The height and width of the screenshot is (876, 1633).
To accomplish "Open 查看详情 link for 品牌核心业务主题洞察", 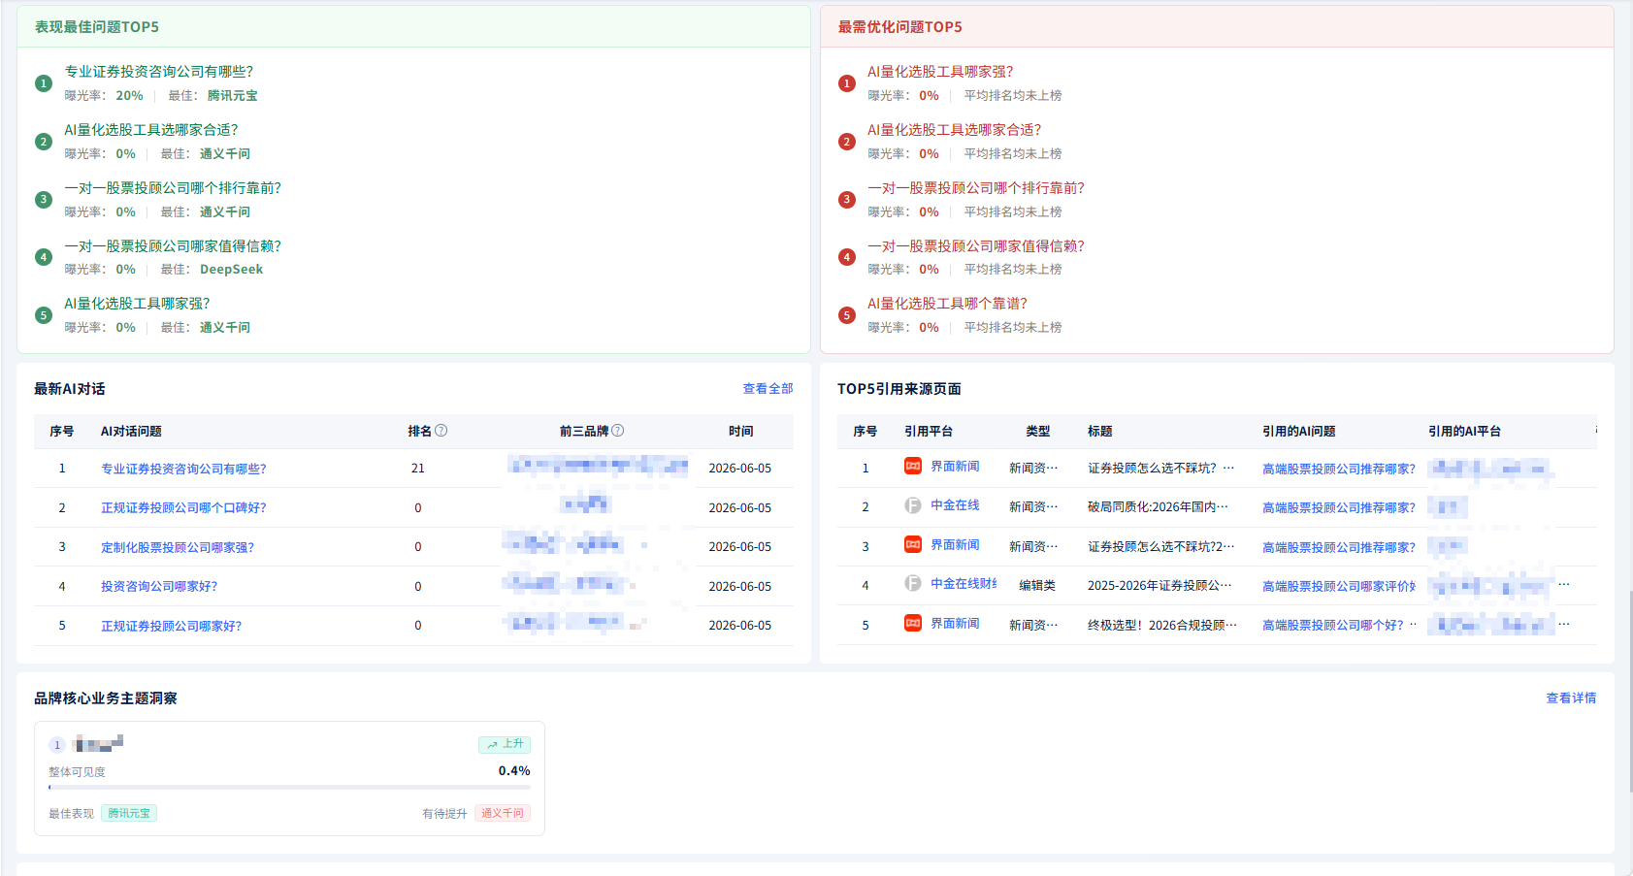I will 1571,698.
